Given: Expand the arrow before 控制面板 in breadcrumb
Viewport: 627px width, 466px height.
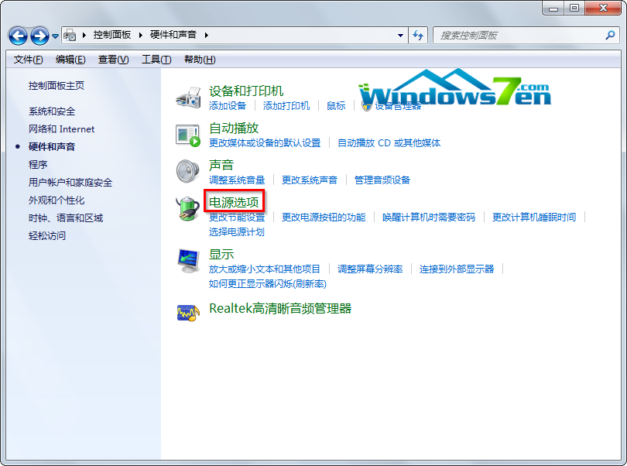Looking at the screenshot, I should [x=84, y=35].
